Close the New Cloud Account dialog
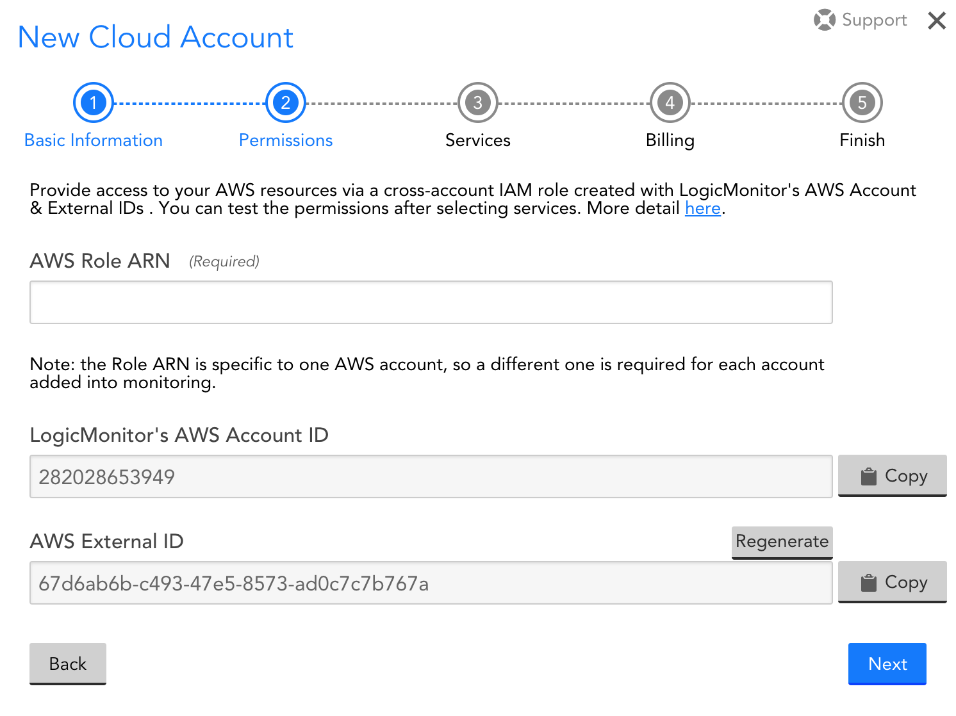The width and height of the screenshot is (956, 716). coord(937,20)
